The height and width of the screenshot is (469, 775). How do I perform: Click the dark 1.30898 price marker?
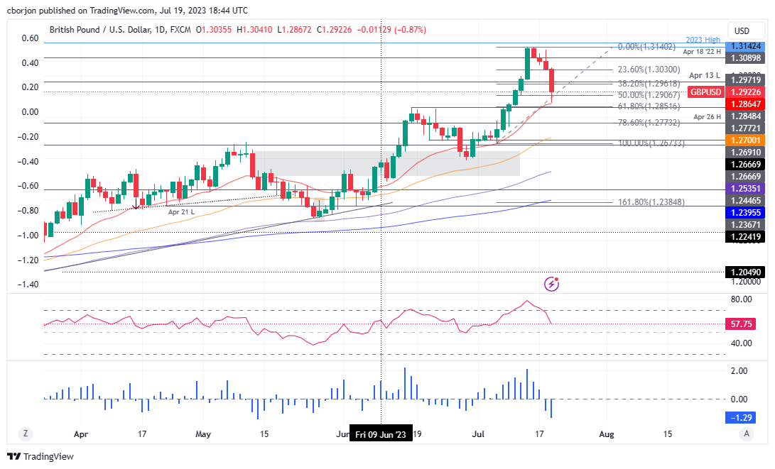coord(744,56)
